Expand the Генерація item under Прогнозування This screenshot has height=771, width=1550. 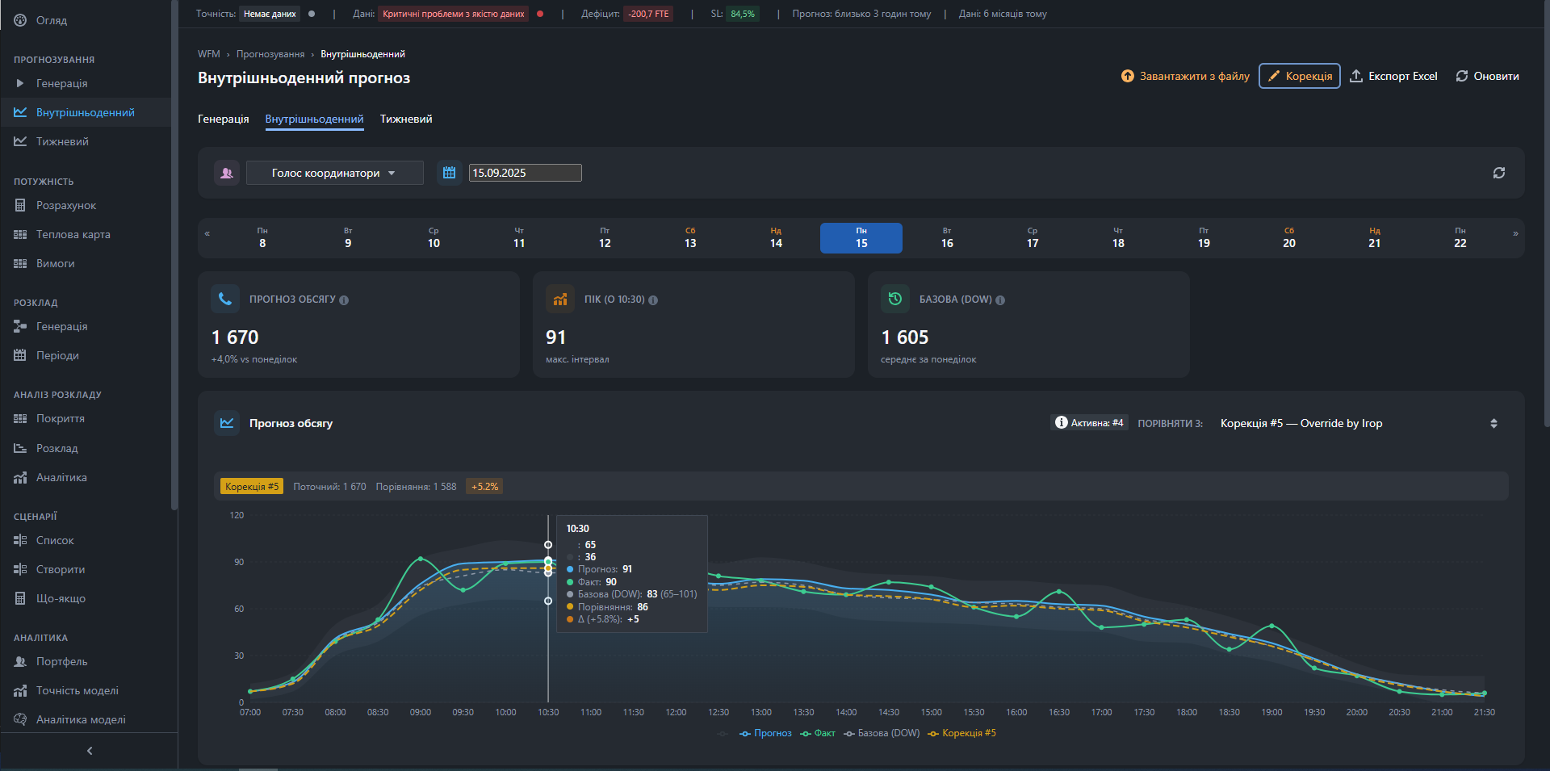[61, 83]
